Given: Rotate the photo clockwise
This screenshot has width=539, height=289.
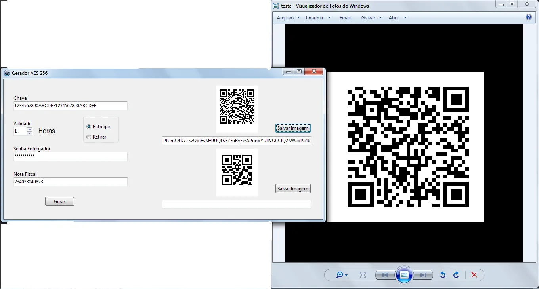Looking at the screenshot, I should pyautogui.click(x=456, y=275).
